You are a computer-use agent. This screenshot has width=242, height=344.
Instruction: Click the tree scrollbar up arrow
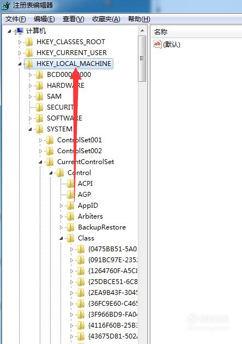tap(142, 31)
